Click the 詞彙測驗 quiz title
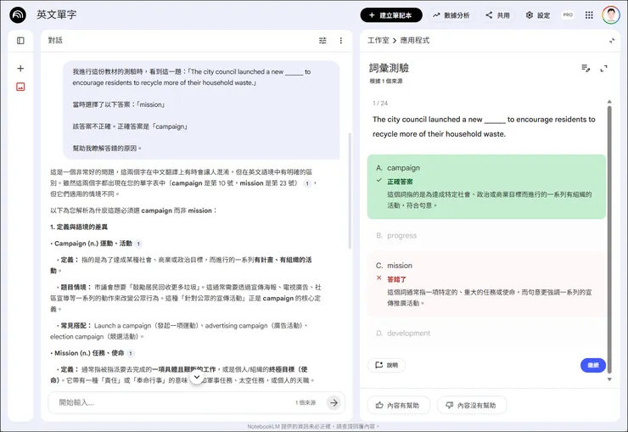The image size is (628, 432). [x=389, y=68]
